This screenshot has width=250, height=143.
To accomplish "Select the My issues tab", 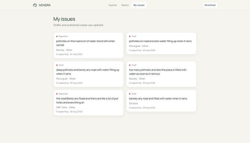I will tap(139, 5).
